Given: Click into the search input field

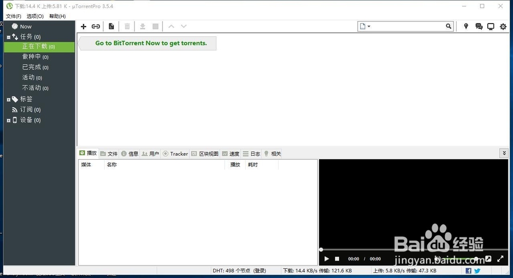Looking at the screenshot, I should pos(408,27).
